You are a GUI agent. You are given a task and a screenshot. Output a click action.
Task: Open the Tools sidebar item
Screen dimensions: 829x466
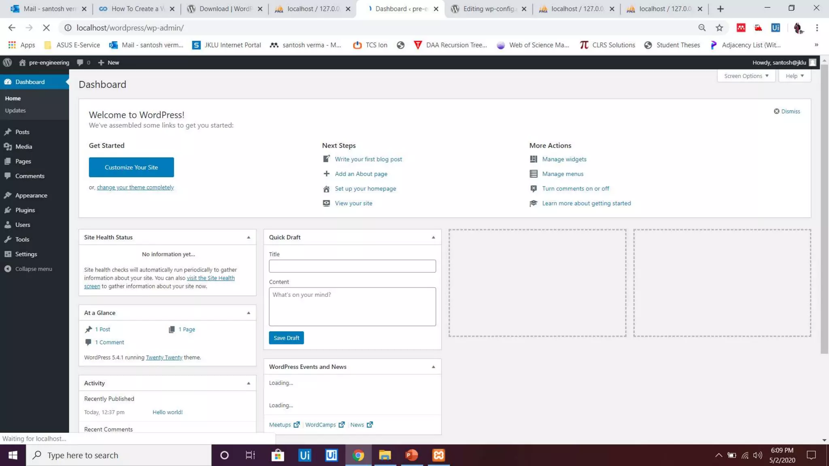[22, 239]
